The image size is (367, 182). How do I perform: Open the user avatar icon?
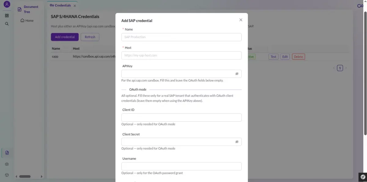point(7,5)
